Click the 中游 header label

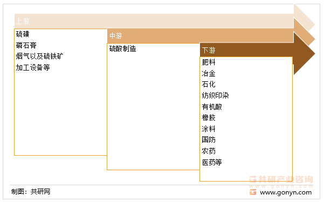116,36
